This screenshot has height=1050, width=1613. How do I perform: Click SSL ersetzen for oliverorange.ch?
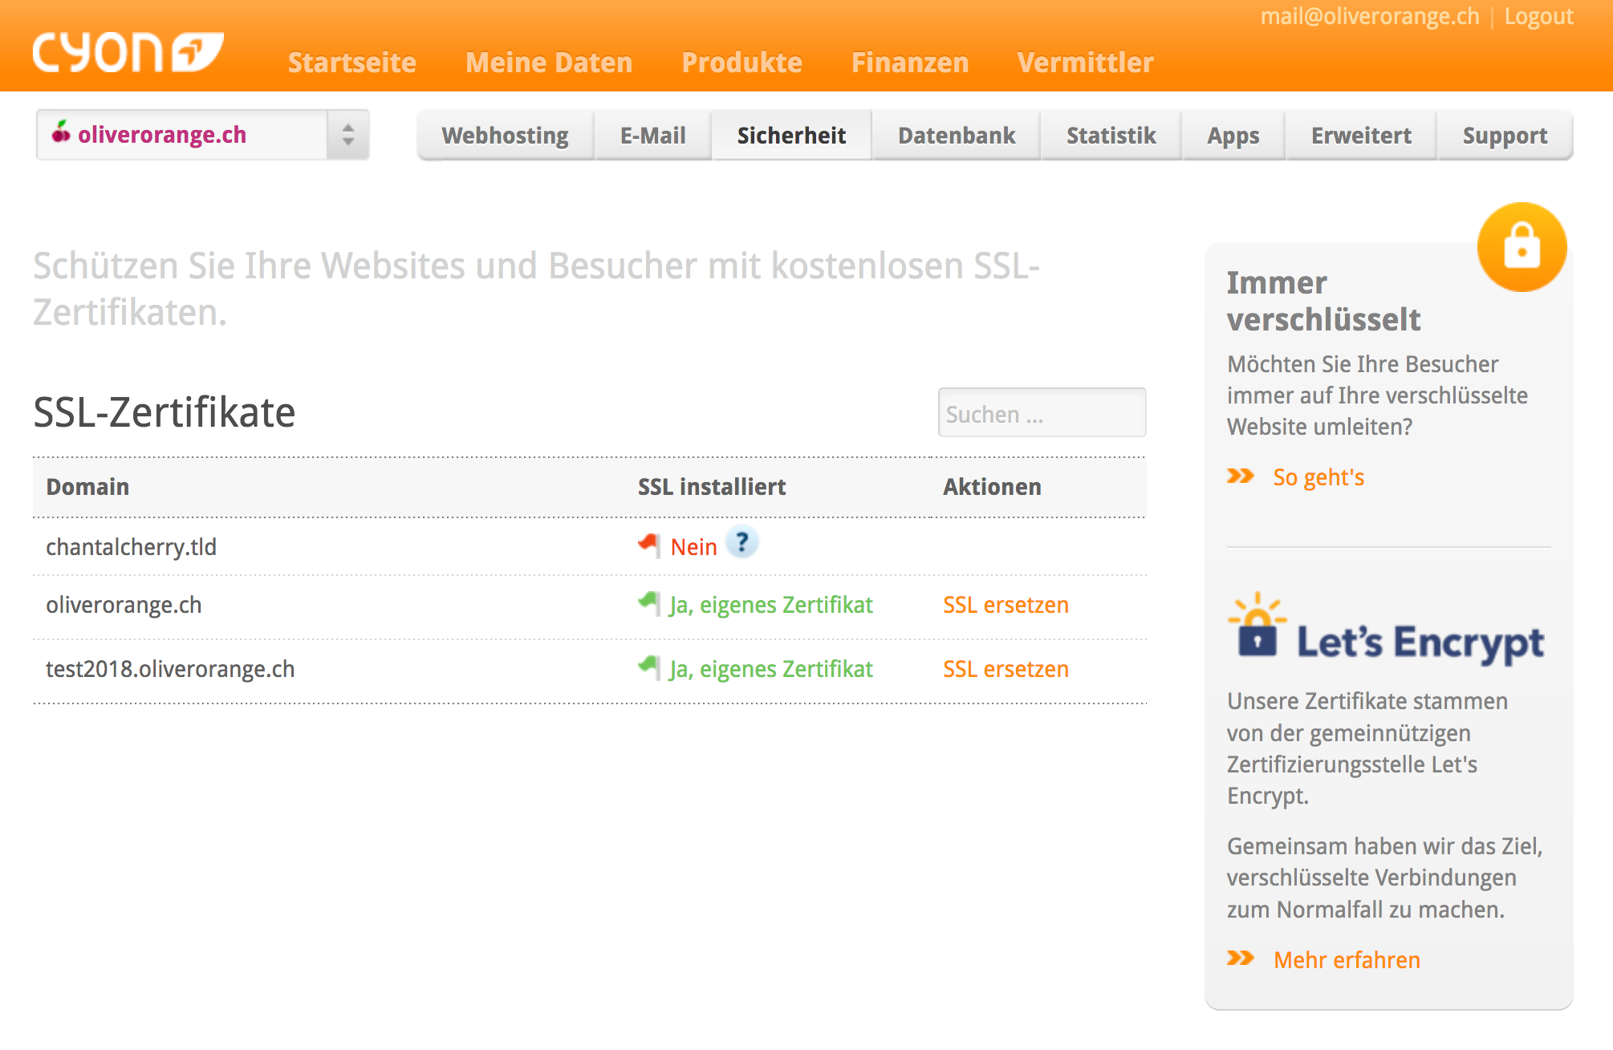point(1005,605)
